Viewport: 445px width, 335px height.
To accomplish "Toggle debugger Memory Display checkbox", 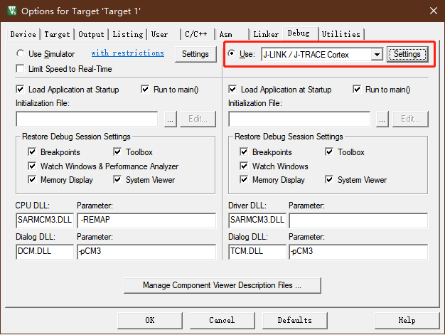I will [x=244, y=180].
